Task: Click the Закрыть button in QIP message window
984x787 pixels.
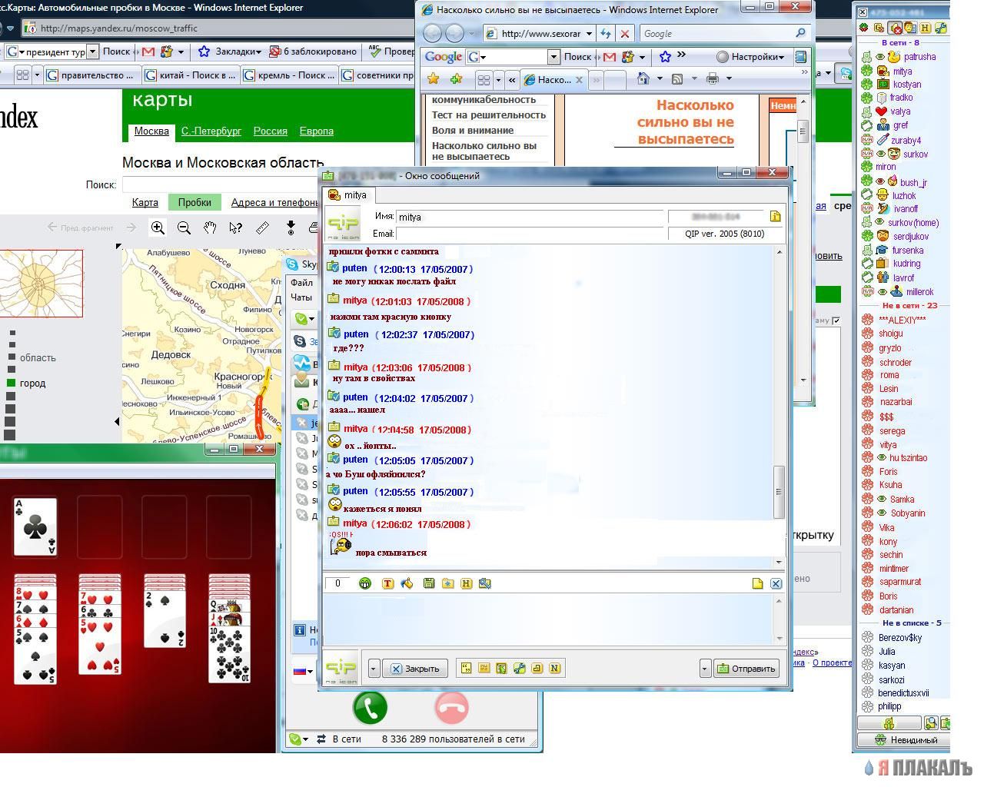Action: pos(414,668)
